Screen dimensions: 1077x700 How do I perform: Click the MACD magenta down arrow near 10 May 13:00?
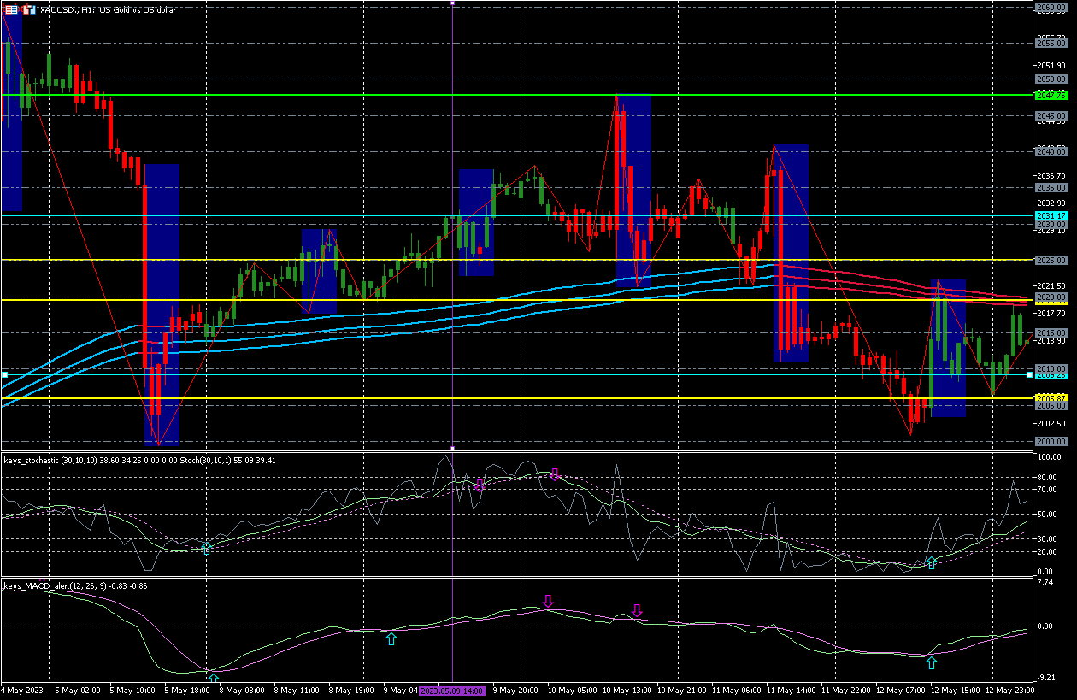click(637, 610)
